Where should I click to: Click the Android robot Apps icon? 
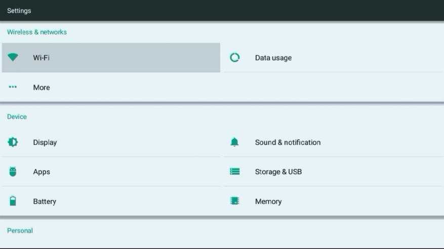tap(13, 172)
